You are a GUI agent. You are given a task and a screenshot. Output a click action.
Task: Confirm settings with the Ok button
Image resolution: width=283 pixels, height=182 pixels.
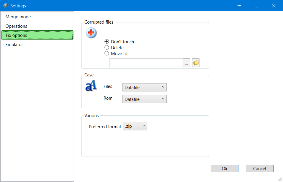click(x=224, y=169)
